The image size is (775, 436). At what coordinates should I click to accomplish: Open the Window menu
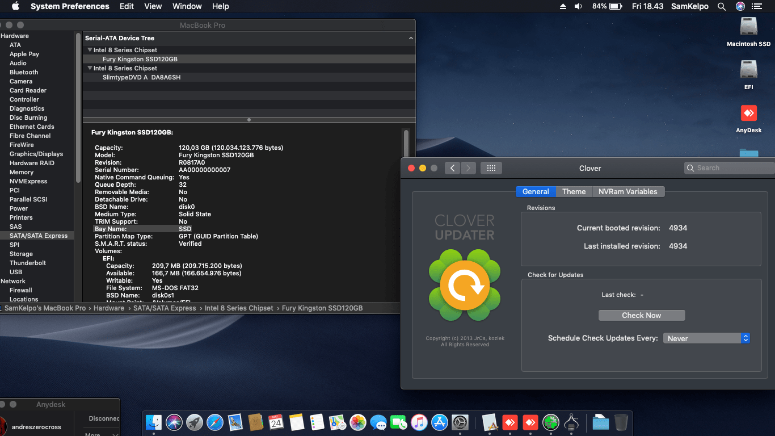(x=187, y=6)
